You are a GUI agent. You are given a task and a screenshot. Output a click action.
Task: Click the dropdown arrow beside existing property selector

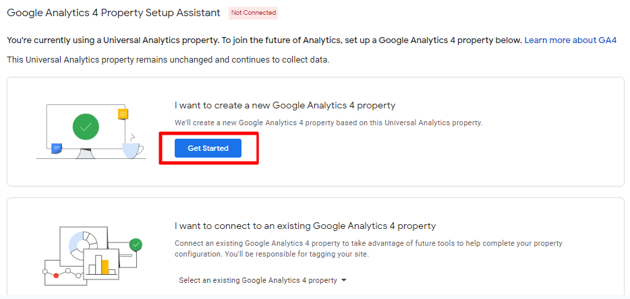click(344, 280)
